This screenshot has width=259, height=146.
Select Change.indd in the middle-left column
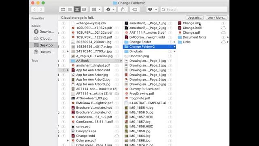point(85,136)
